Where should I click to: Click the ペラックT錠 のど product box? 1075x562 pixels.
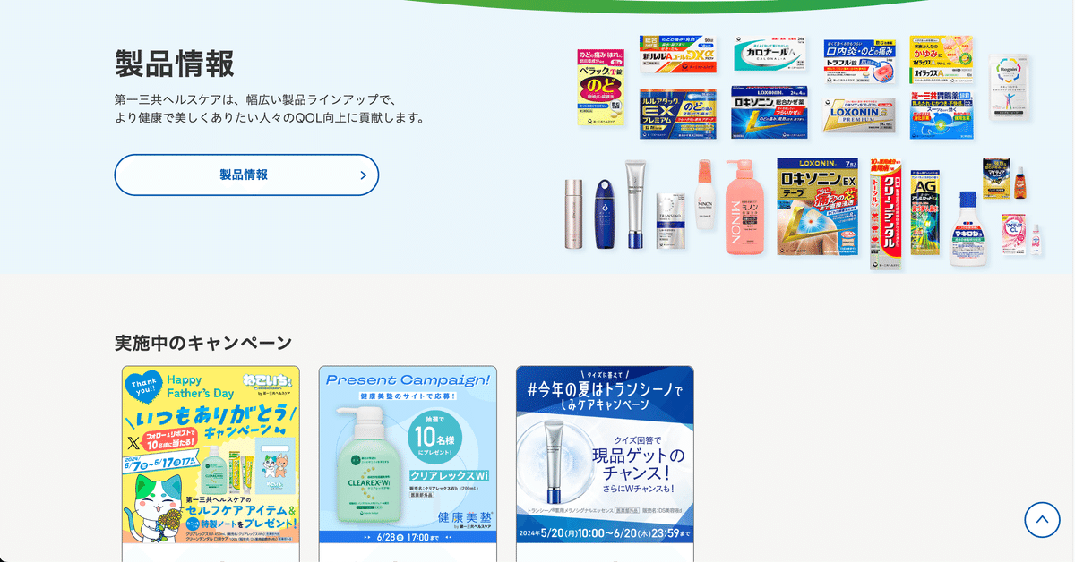(601, 87)
